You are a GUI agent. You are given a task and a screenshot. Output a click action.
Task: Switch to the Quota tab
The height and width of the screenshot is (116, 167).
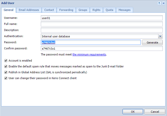tap(109, 10)
